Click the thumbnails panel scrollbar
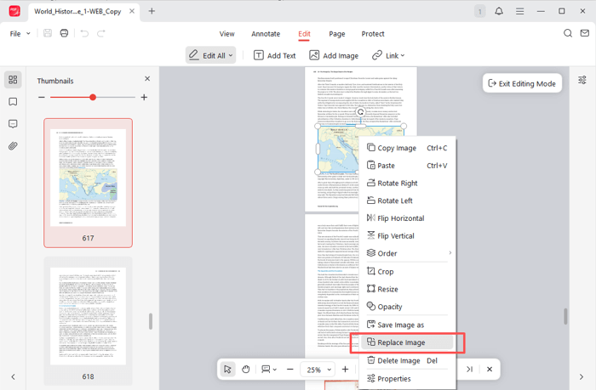 151,321
